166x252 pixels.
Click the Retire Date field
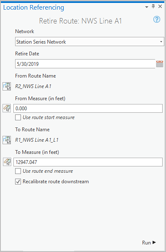[85, 64]
